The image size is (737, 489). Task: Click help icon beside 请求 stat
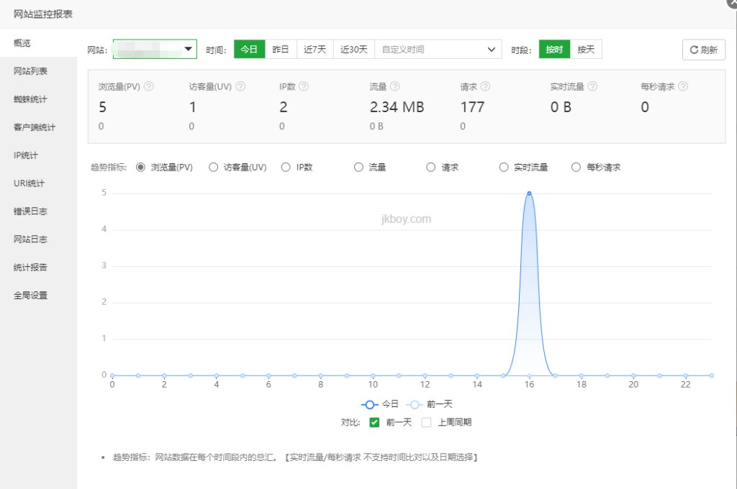[x=485, y=86]
